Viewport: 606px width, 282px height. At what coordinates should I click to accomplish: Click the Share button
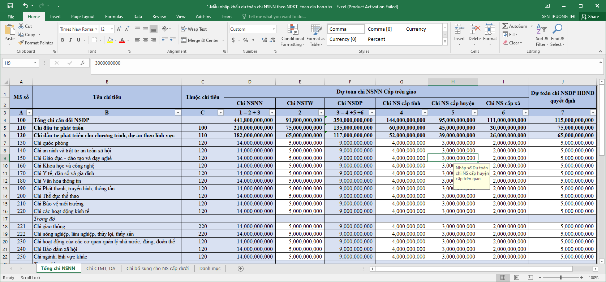[590, 17]
